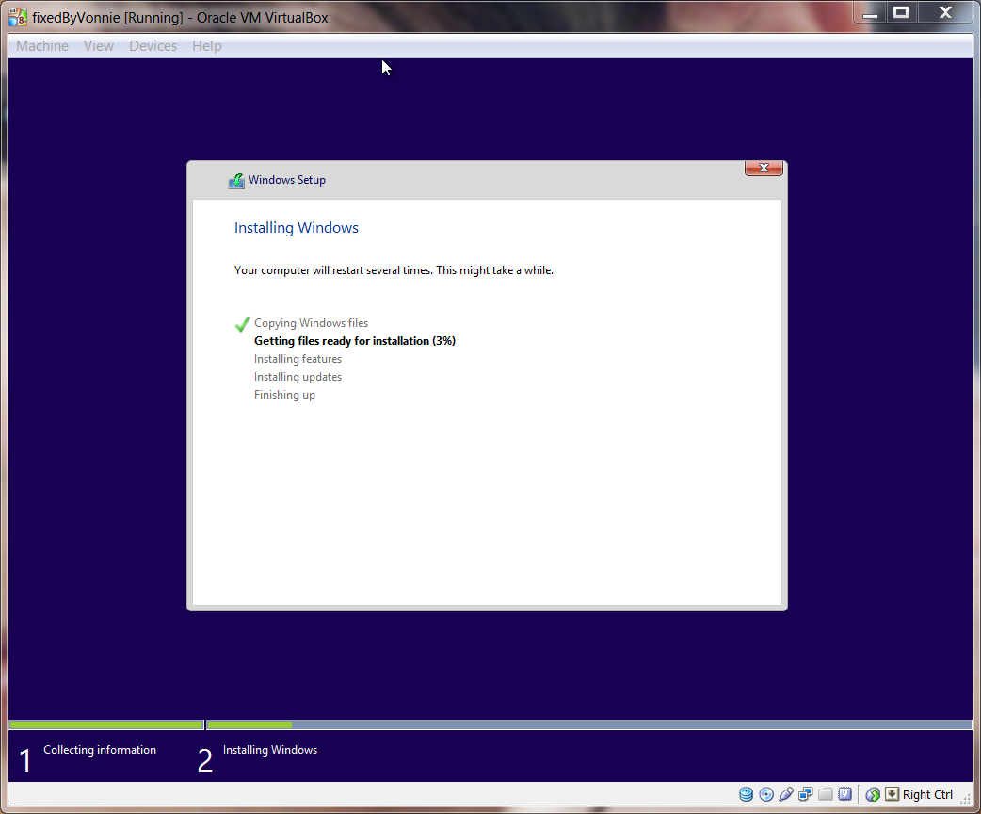Click the Windows Setup title icon
Screen dimensions: 981x814
(x=236, y=181)
